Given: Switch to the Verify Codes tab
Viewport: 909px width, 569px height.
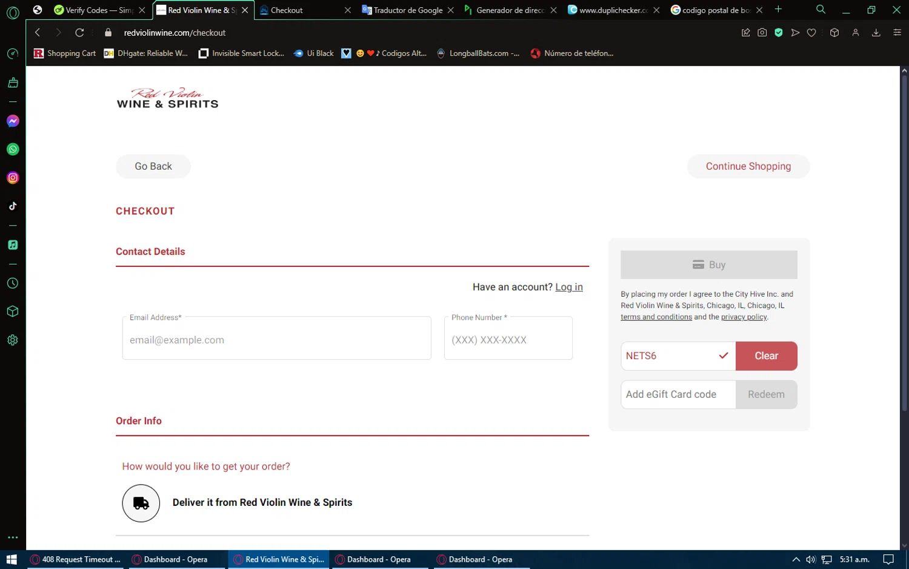Looking at the screenshot, I should point(100,10).
